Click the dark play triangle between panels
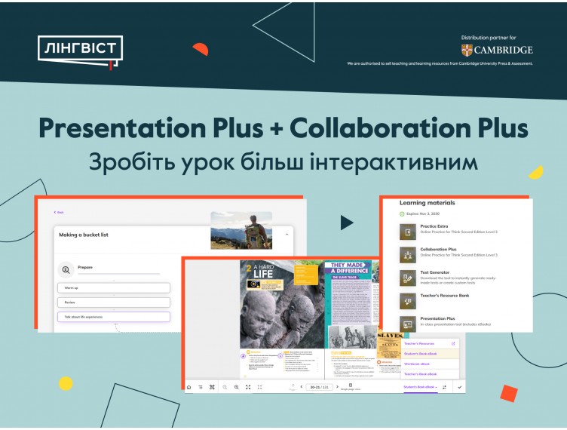 coord(346,223)
